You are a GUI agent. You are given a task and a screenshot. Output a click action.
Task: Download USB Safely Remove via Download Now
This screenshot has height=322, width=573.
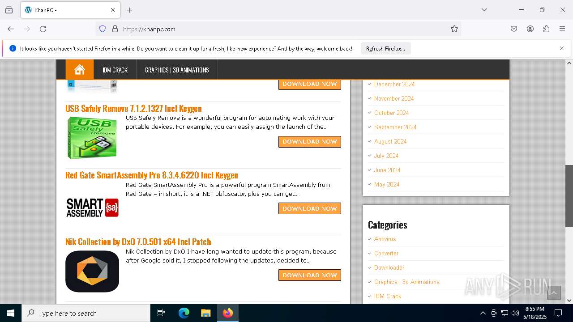310,142
